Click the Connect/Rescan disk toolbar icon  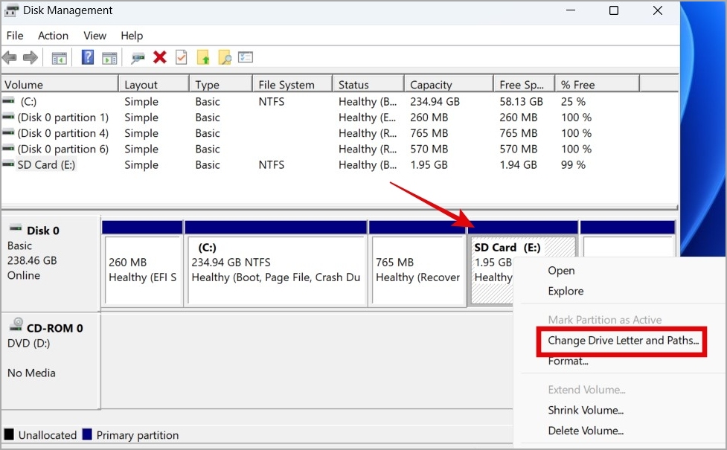(138, 58)
